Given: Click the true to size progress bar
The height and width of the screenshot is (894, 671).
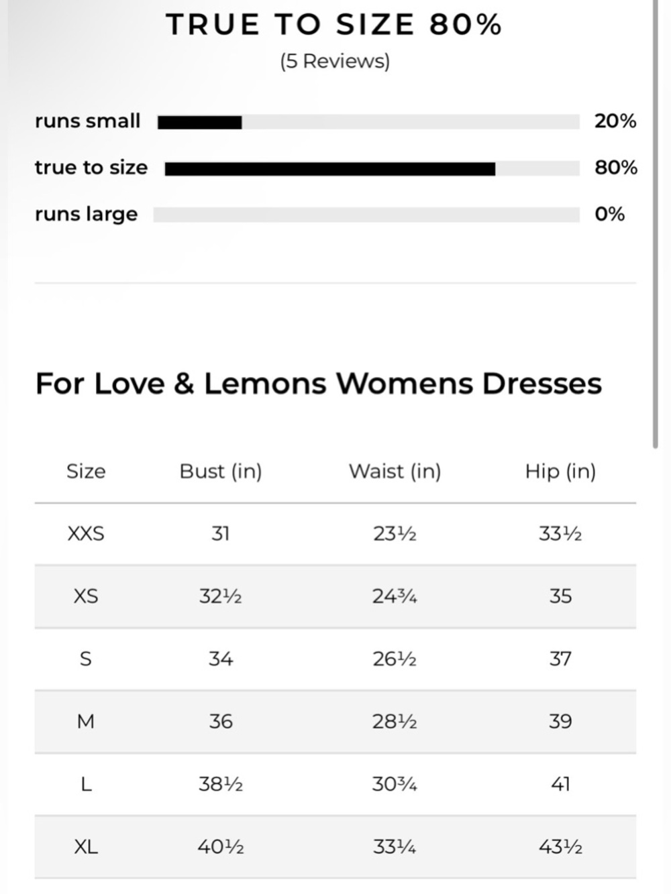Looking at the screenshot, I should tap(372, 168).
